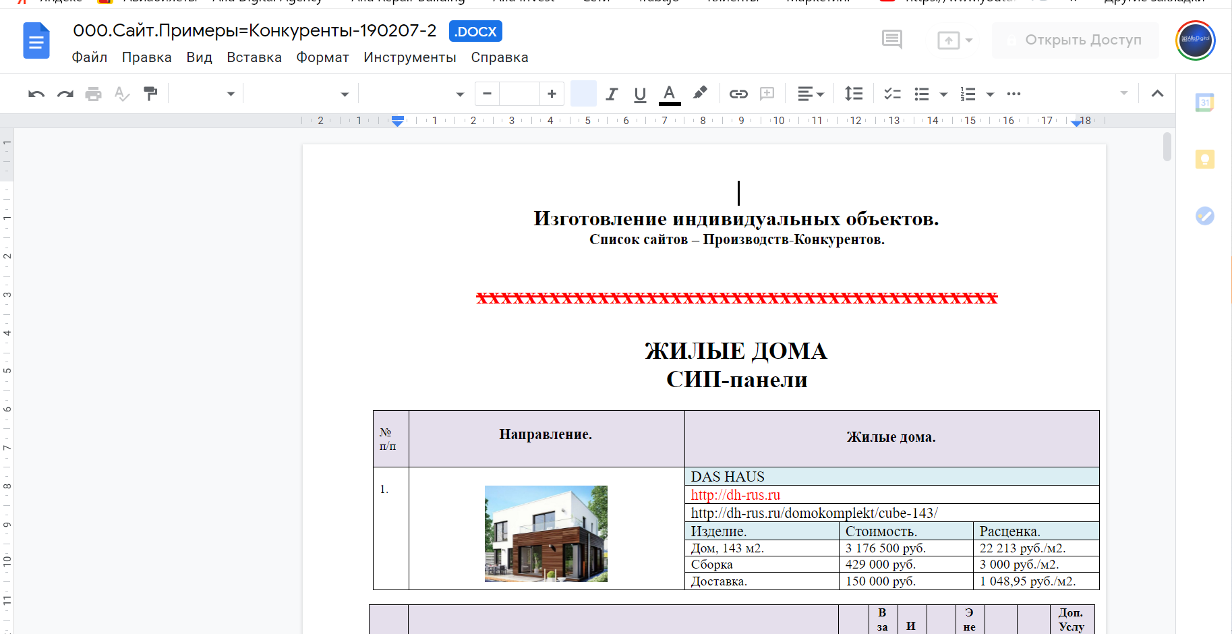The image size is (1232, 634).
Task: Run spell check icon
Action: pos(122,94)
